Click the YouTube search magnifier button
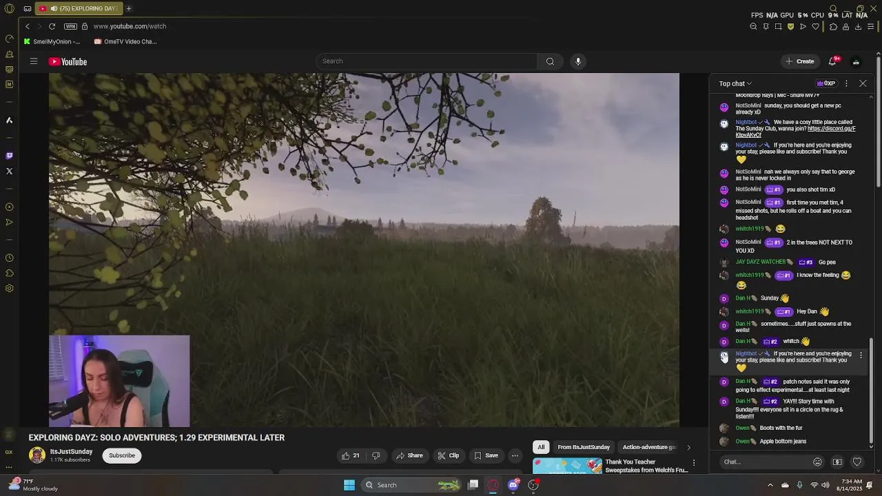 [550, 61]
